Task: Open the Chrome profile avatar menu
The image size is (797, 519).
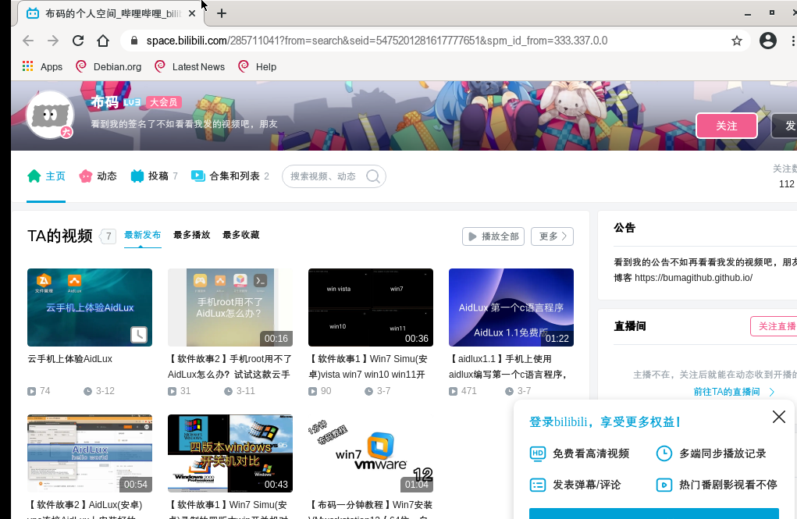Action: [767, 41]
